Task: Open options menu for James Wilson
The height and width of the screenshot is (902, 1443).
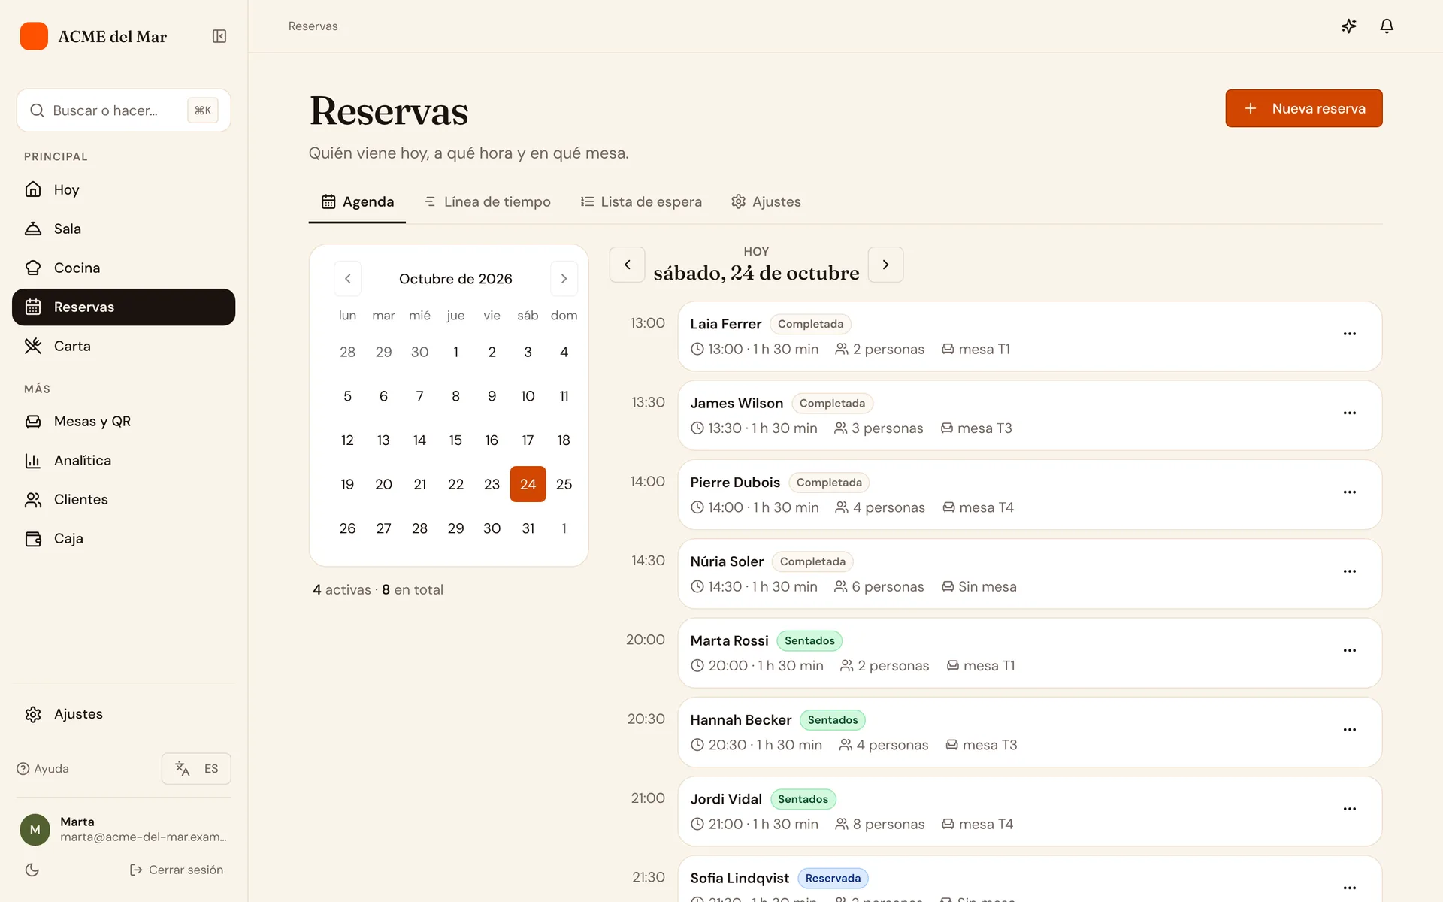Action: [1350, 413]
